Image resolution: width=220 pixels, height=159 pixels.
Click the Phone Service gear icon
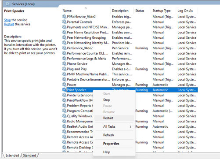tap(64, 63)
